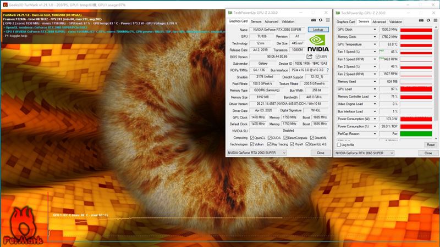Click the GPU-Z icon in the Sensors window title bar
This screenshot has width=440, height=247.
coord(338,13)
